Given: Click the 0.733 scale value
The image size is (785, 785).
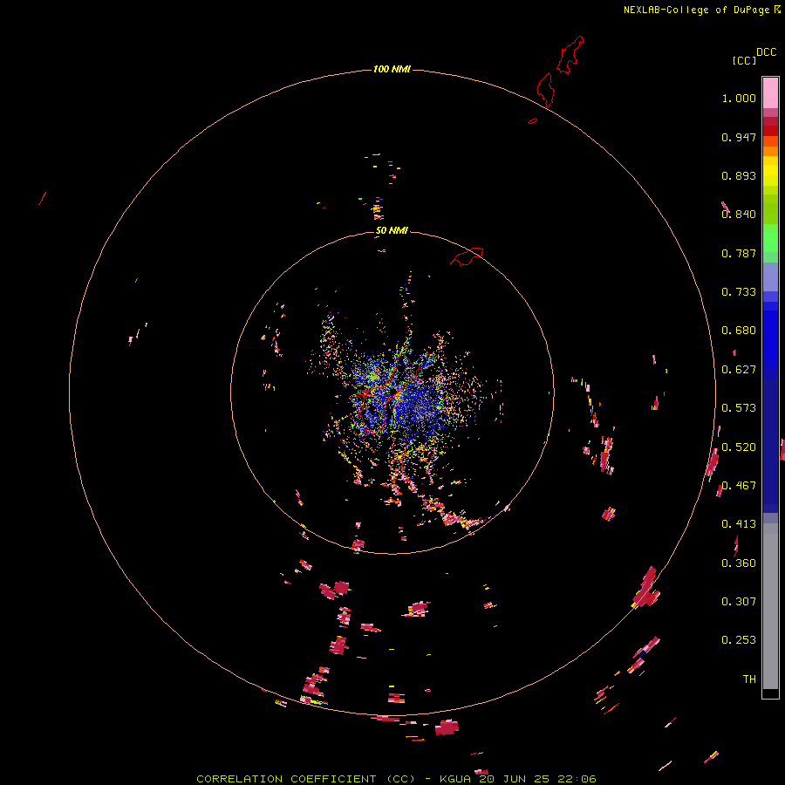Looking at the screenshot, I should (x=739, y=292).
